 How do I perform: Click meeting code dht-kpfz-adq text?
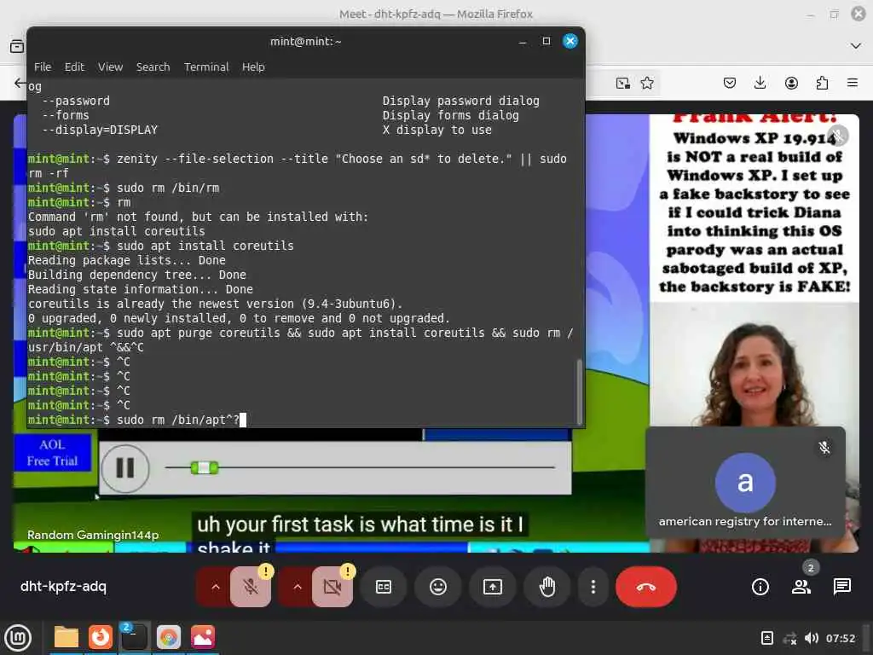pyautogui.click(x=63, y=587)
